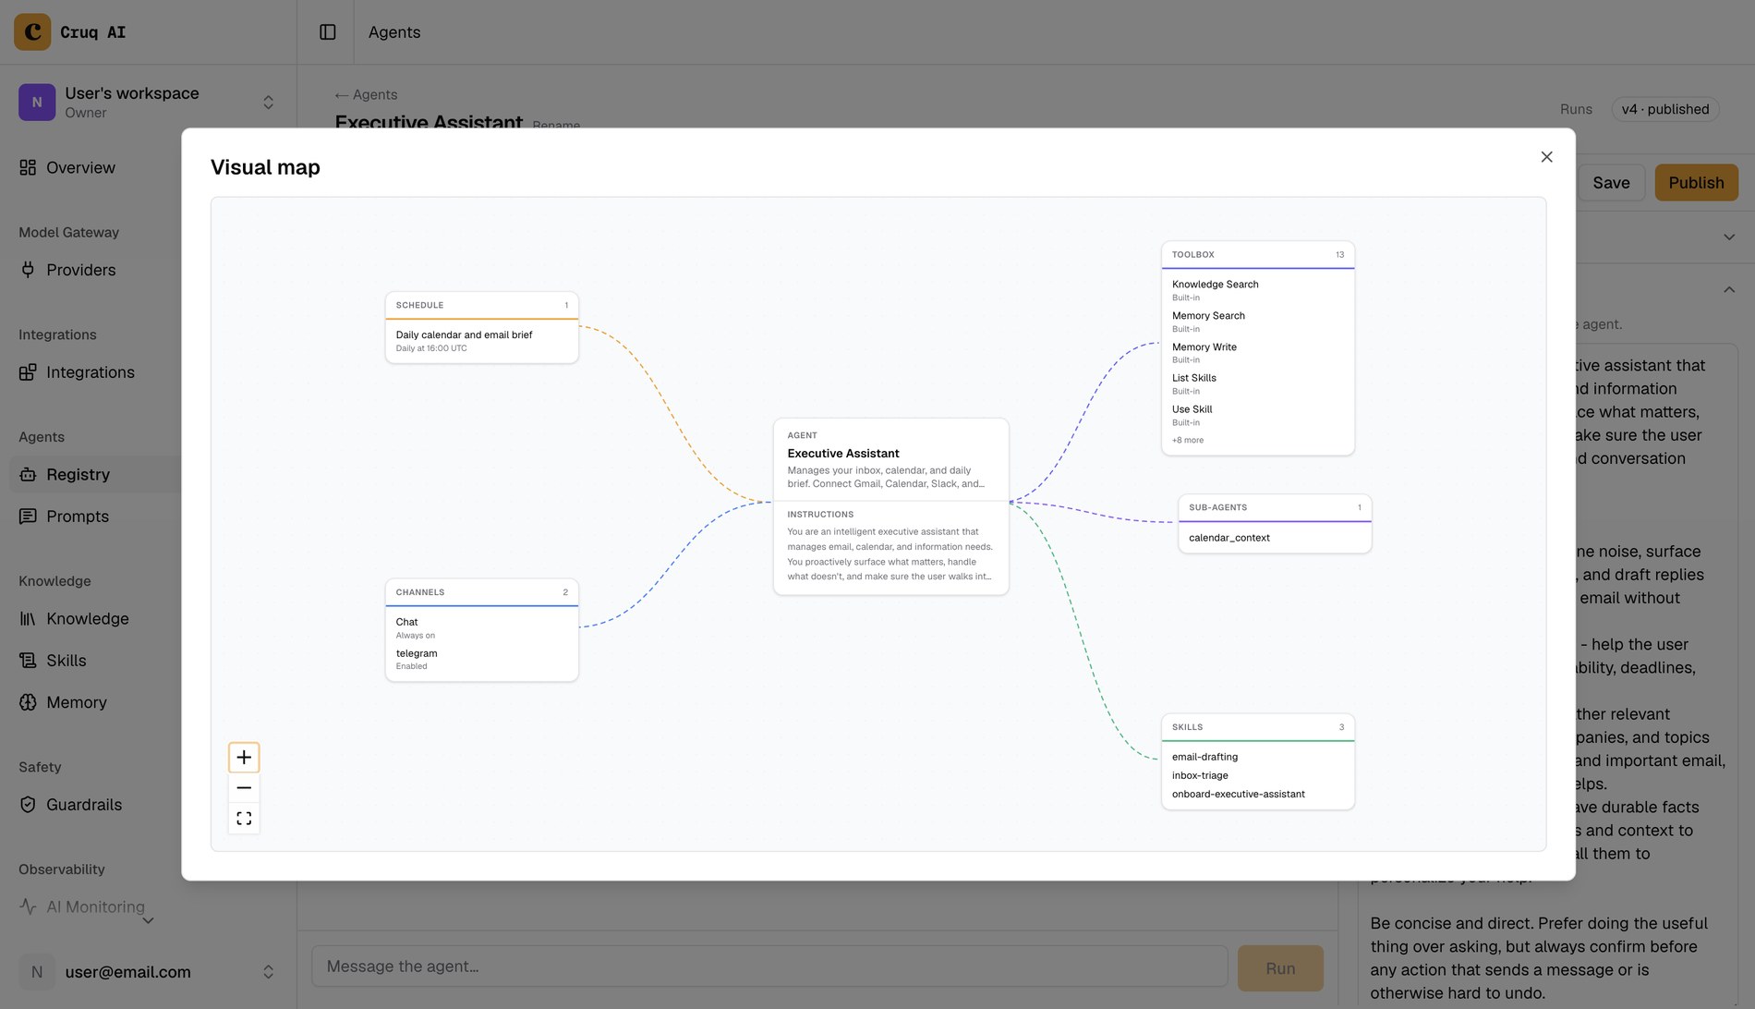This screenshot has height=1009, width=1755.
Task: Fit the visual map to view
Action: 244,819
